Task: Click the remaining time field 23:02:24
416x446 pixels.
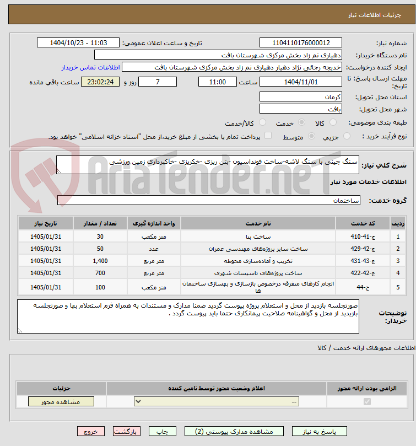Action: pos(100,82)
